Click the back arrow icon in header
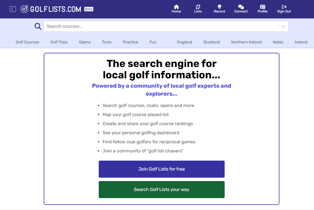The image size is (314, 210). point(12,9)
